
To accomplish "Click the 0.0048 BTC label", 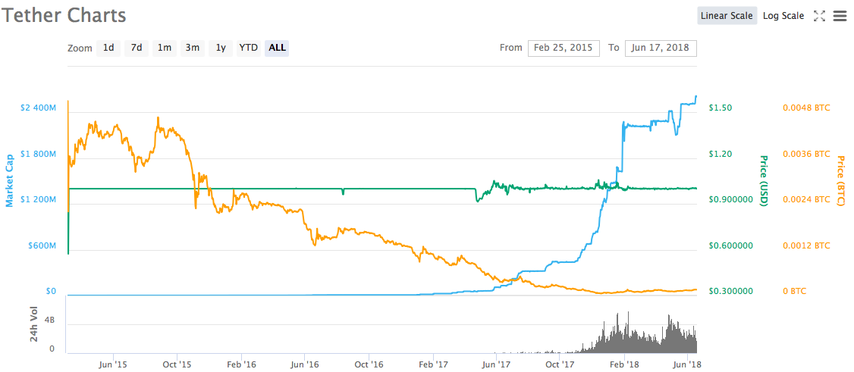I will click(x=806, y=108).
